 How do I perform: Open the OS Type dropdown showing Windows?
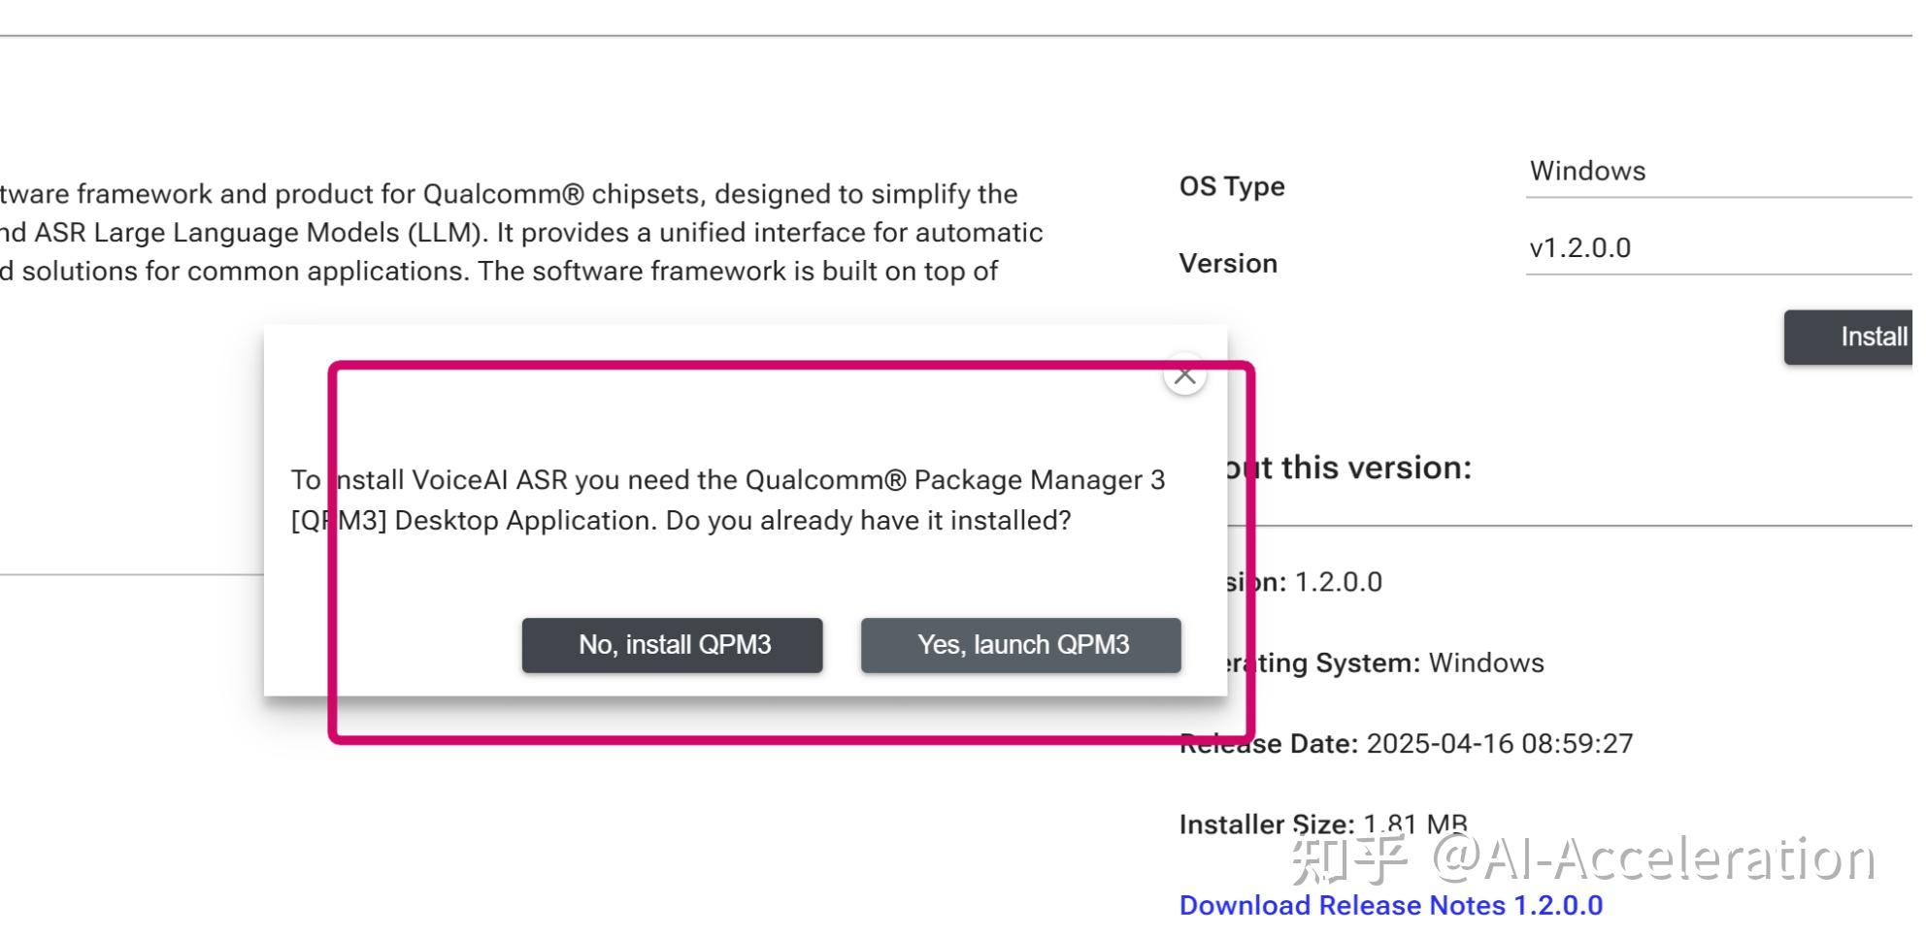pyautogui.click(x=1718, y=172)
